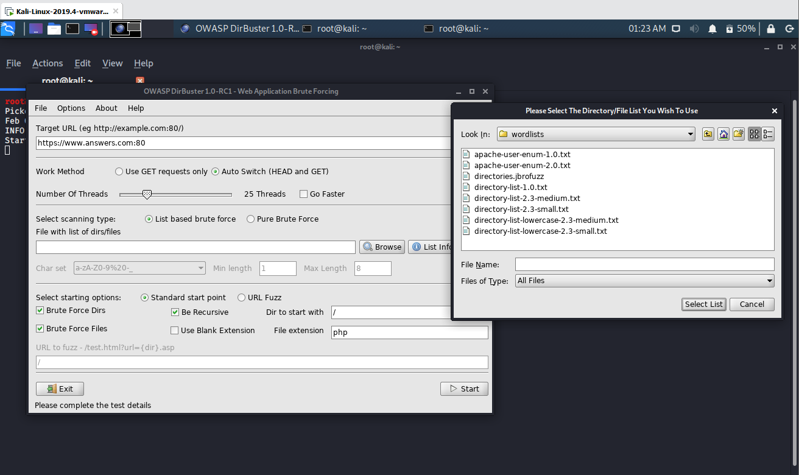Click the screen recorder icon in panel
Image resolution: width=799 pixels, height=475 pixels.
(x=91, y=29)
